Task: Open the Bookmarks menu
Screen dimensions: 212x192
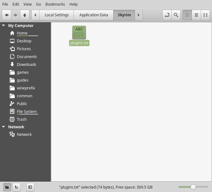Action: pyautogui.click(x=55, y=4)
